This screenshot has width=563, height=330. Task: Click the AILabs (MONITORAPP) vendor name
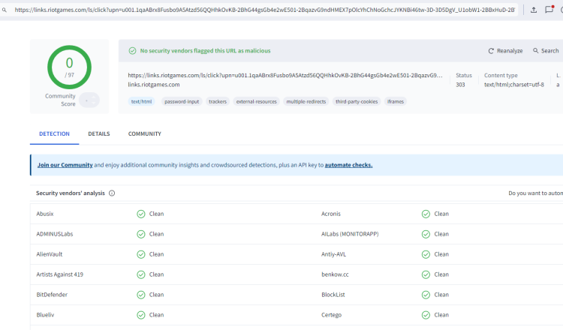pyautogui.click(x=350, y=234)
